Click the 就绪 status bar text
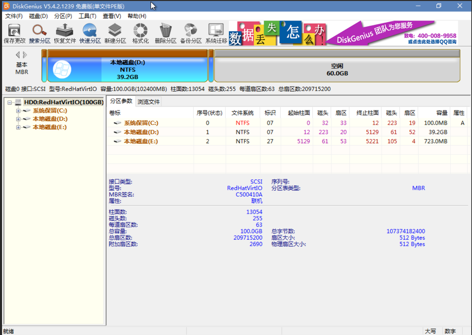The image size is (472, 335). tap(9, 331)
